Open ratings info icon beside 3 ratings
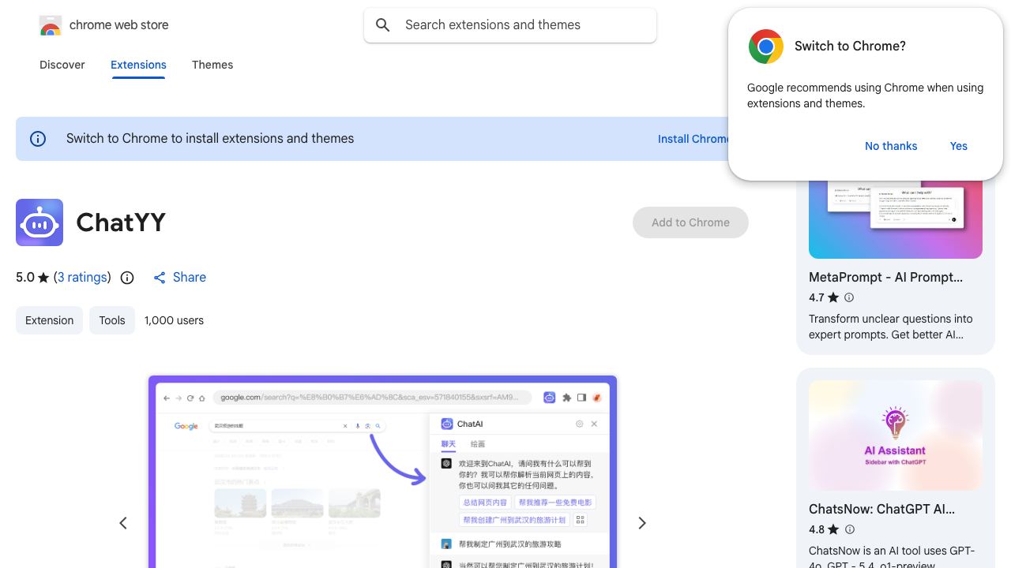The height and width of the screenshot is (568, 1011). click(x=127, y=278)
